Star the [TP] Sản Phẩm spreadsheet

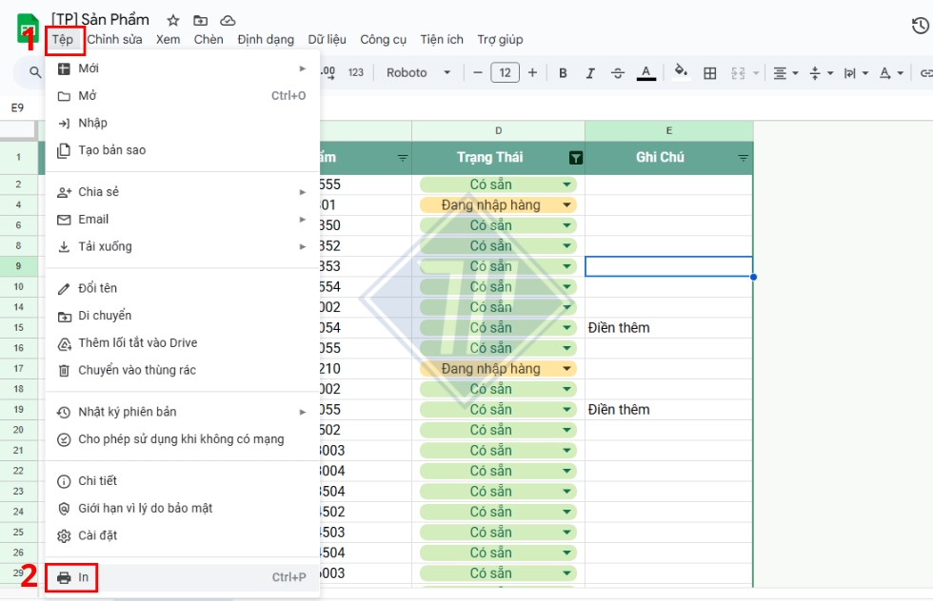pos(171,19)
